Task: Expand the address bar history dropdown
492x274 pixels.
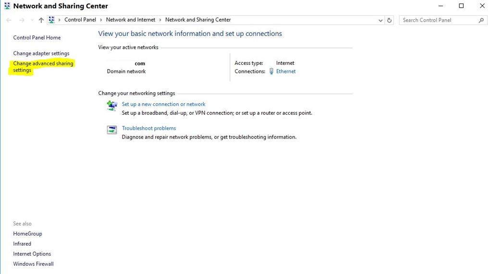Action: pyautogui.click(x=381, y=20)
